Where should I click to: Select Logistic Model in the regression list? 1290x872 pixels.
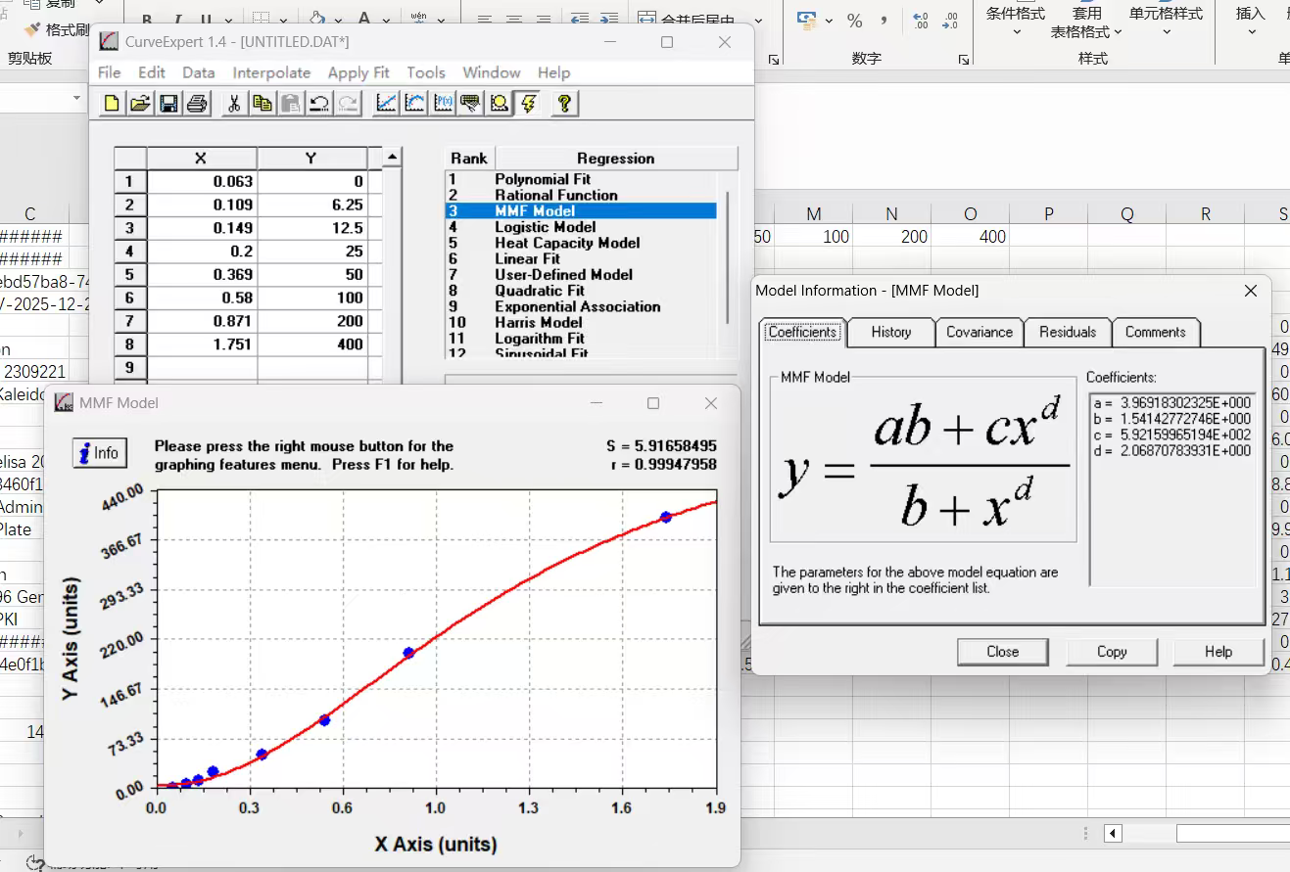(546, 227)
